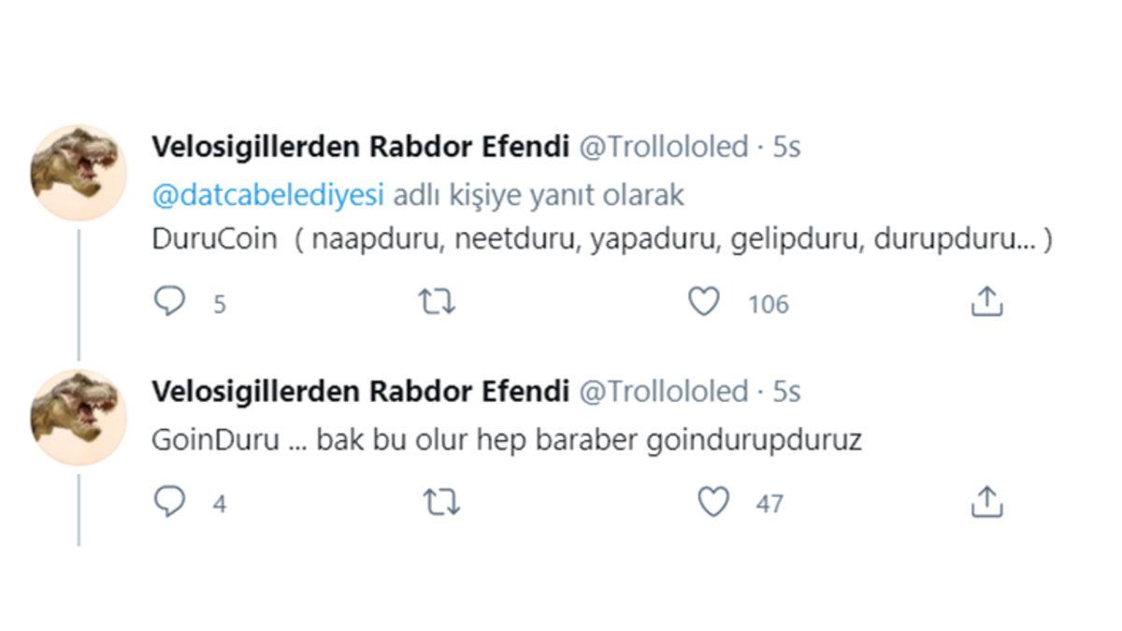Reply to the GoinDuru tweet
This screenshot has width=1122, height=631.
click(x=169, y=503)
